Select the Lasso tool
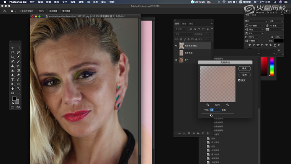Viewport: 291px width, 164px height. tap(12, 52)
